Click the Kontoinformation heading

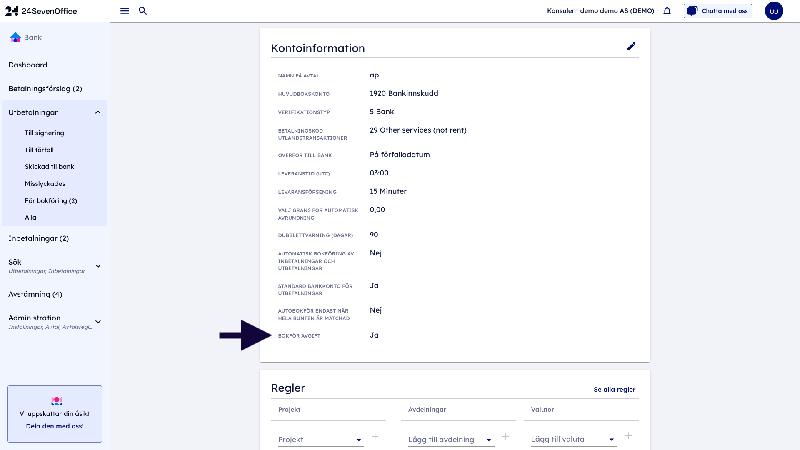pyautogui.click(x=317, y=48)
